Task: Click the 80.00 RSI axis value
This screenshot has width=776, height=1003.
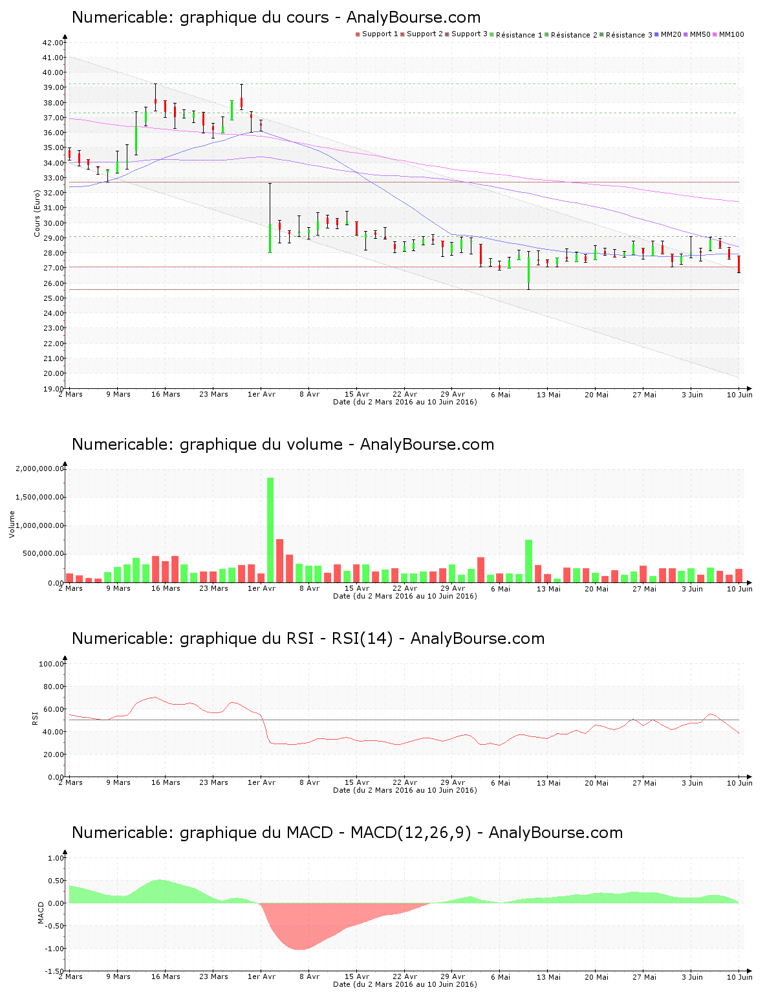Action: [x=52, y=687]
